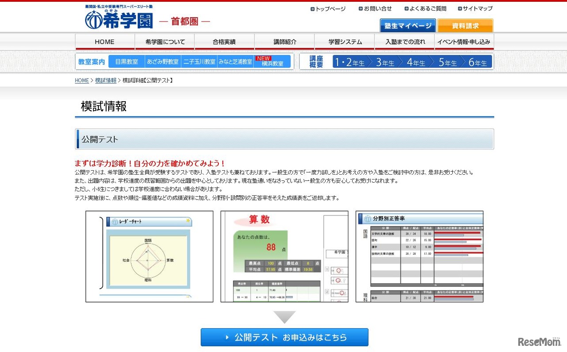Go to HOME via breadcrumb
567x352 pixels.
tap(82, 80)
